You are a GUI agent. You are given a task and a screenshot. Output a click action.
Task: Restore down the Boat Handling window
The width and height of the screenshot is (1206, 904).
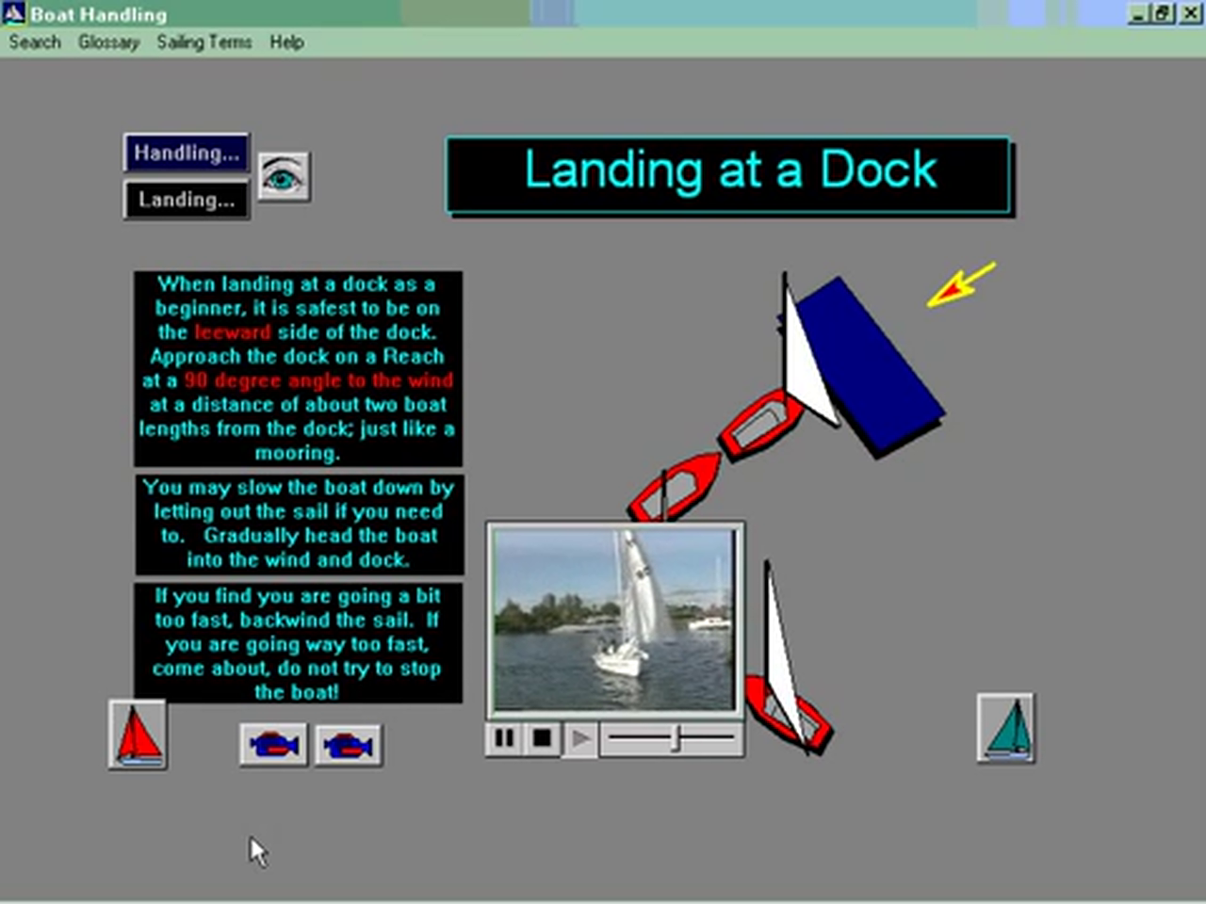(1164, 13)
